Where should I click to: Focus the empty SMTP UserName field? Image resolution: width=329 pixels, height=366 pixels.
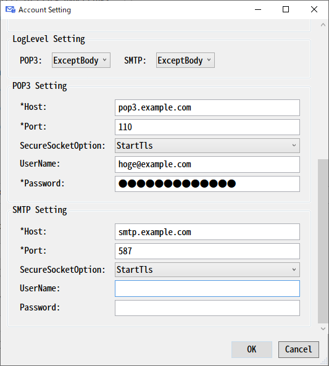pos(207,288)
